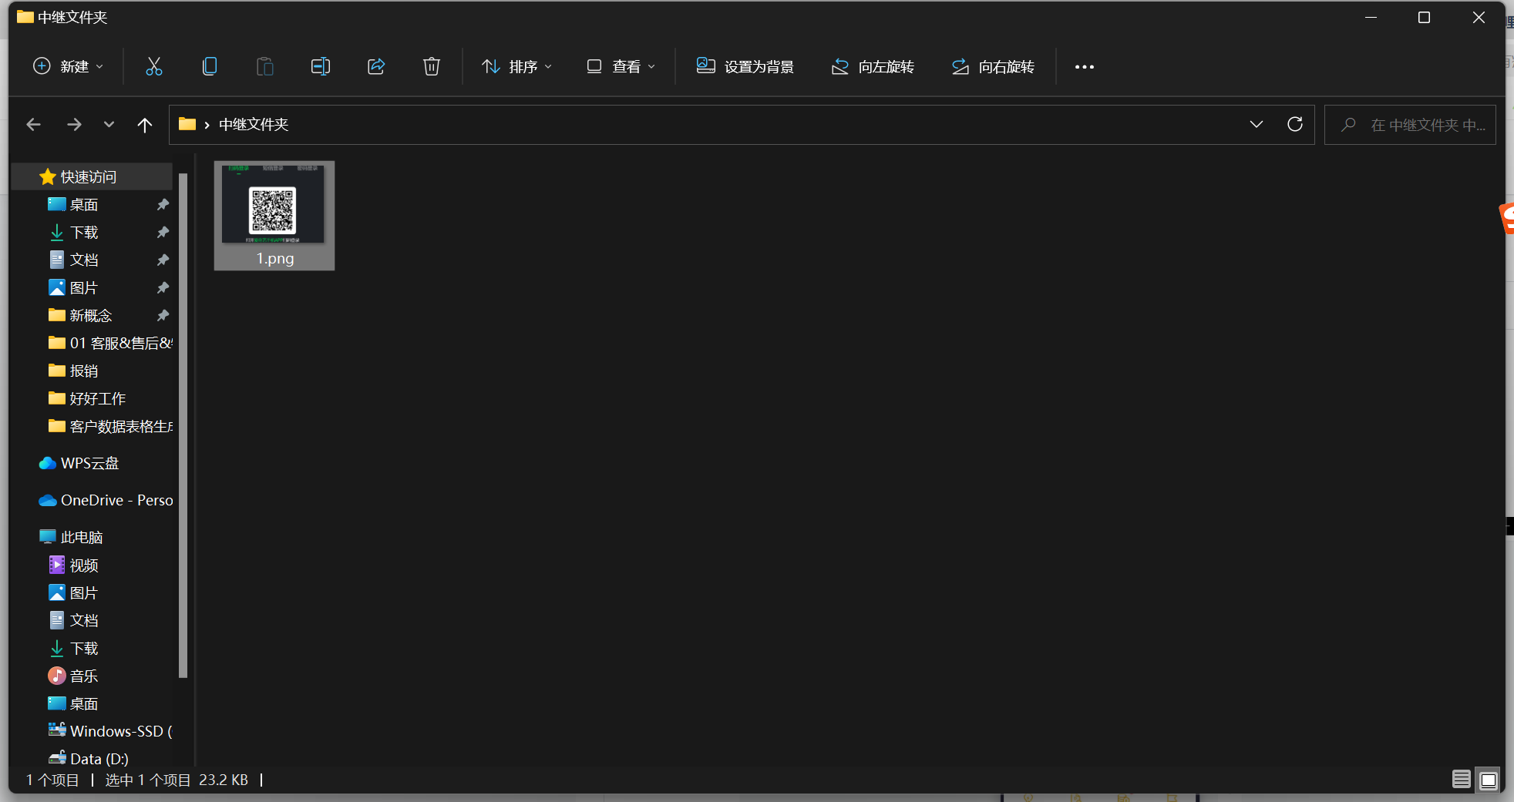Open the Data (D:) drive

tap(89, 759)
